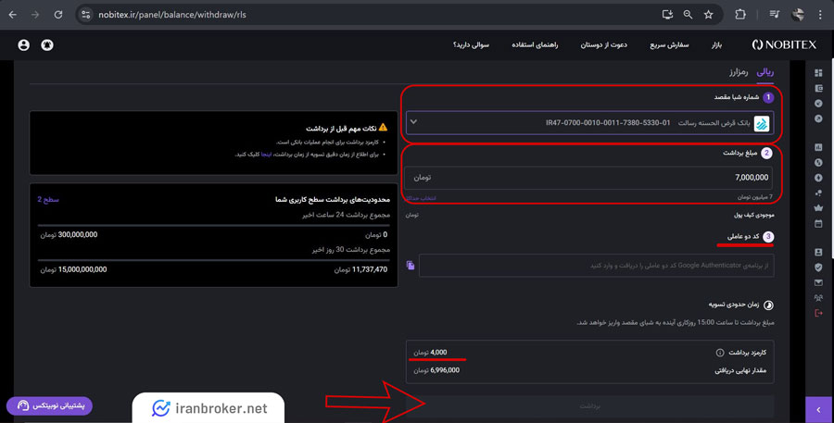Click the withdraw arrow icon in sidebar
Image resolution: width=834 pixels, height=423 pixels.
tap(818, 118)
